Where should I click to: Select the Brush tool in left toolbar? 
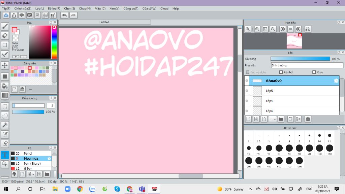click(5, 26)
